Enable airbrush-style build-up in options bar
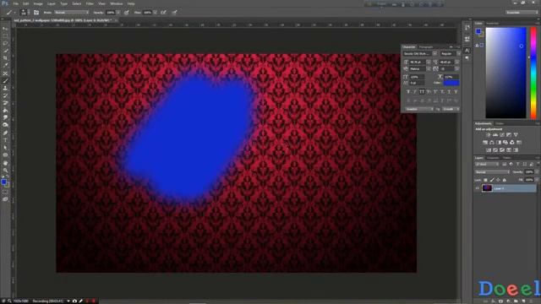541x304 pixels. 163,13
